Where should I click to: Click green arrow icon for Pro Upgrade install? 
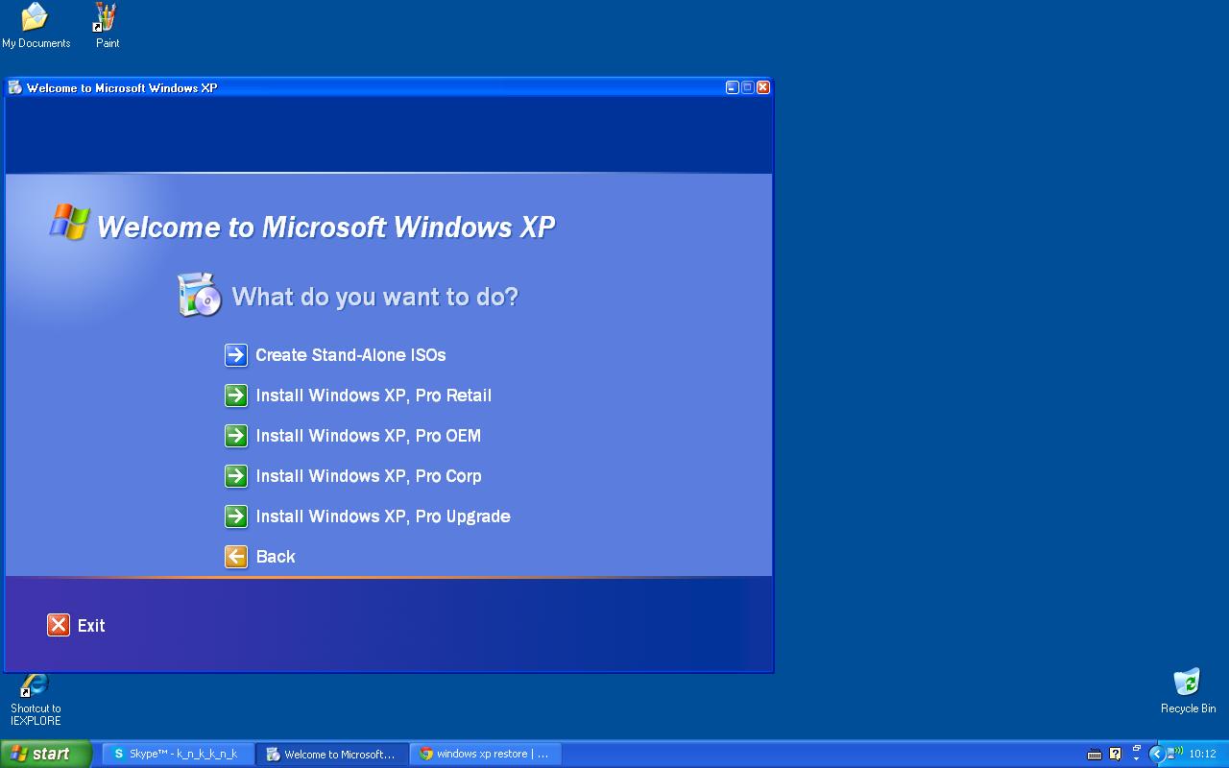tap(236, 516)
